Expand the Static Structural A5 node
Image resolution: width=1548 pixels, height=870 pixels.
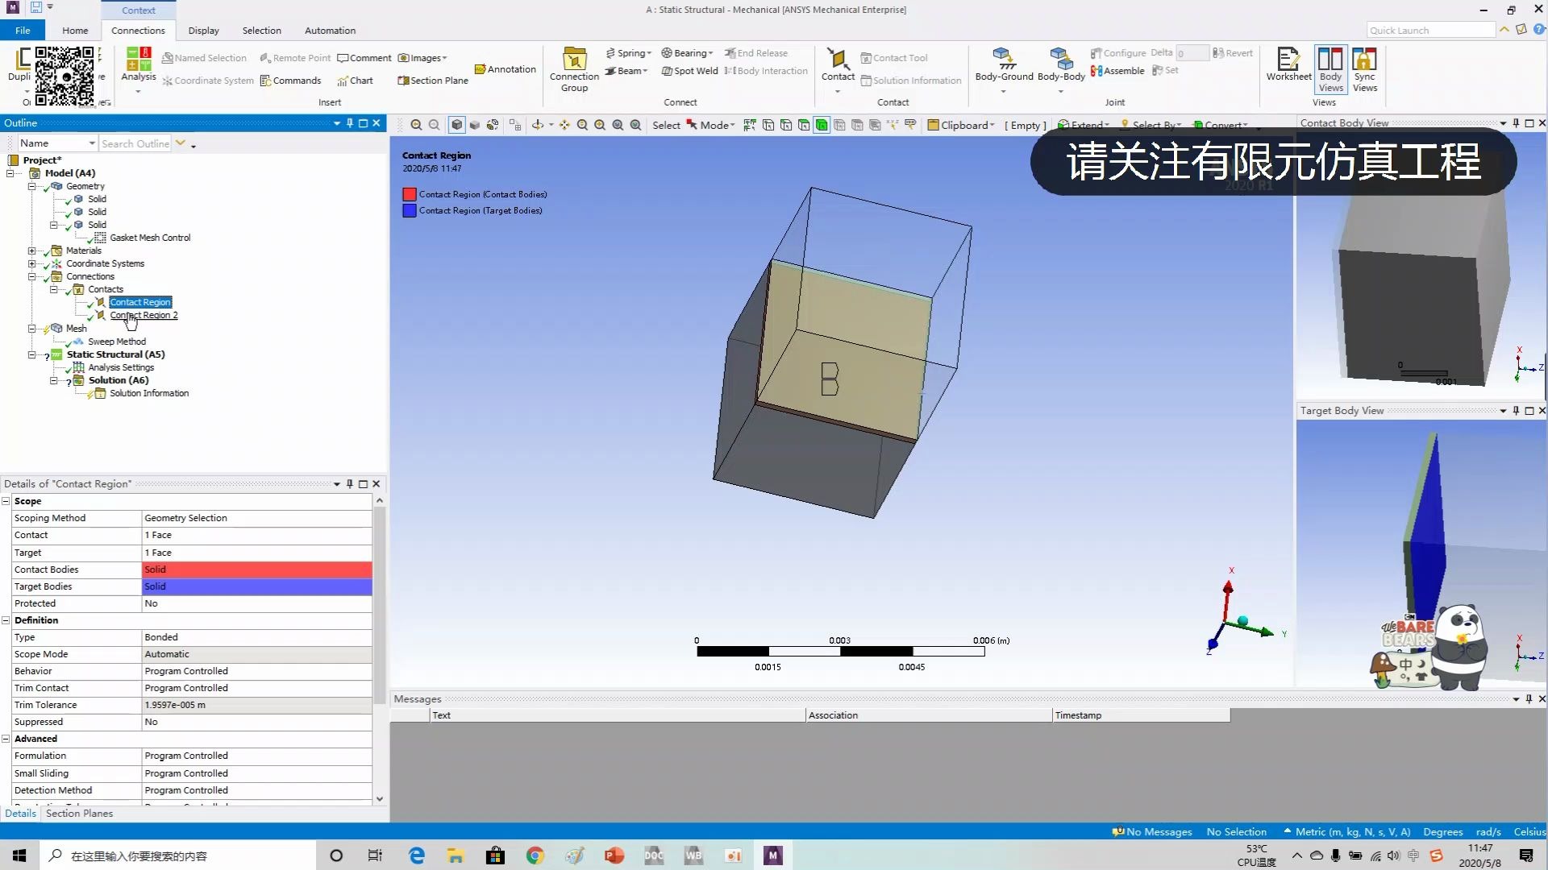pyautogui.click(x=32, y=354)
